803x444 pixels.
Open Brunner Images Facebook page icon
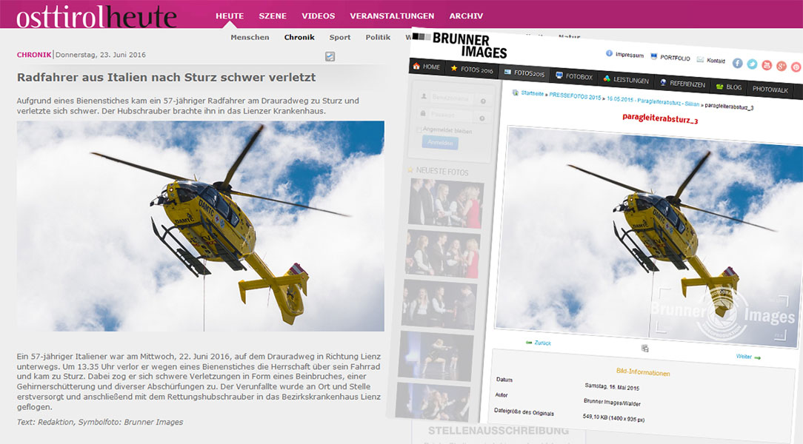point(738,63)
